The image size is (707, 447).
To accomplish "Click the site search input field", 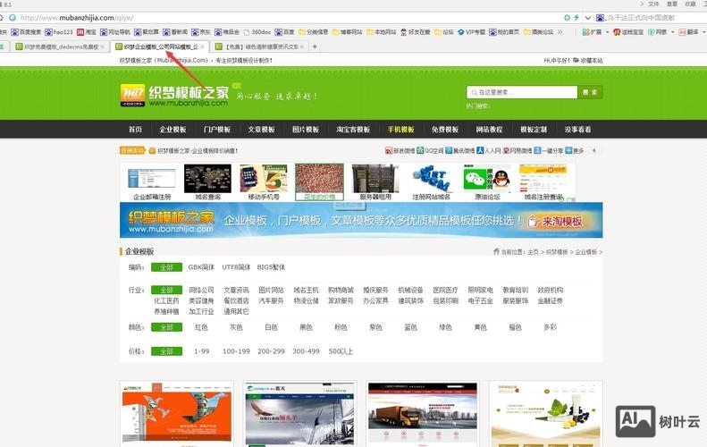I will coord(522,92).
